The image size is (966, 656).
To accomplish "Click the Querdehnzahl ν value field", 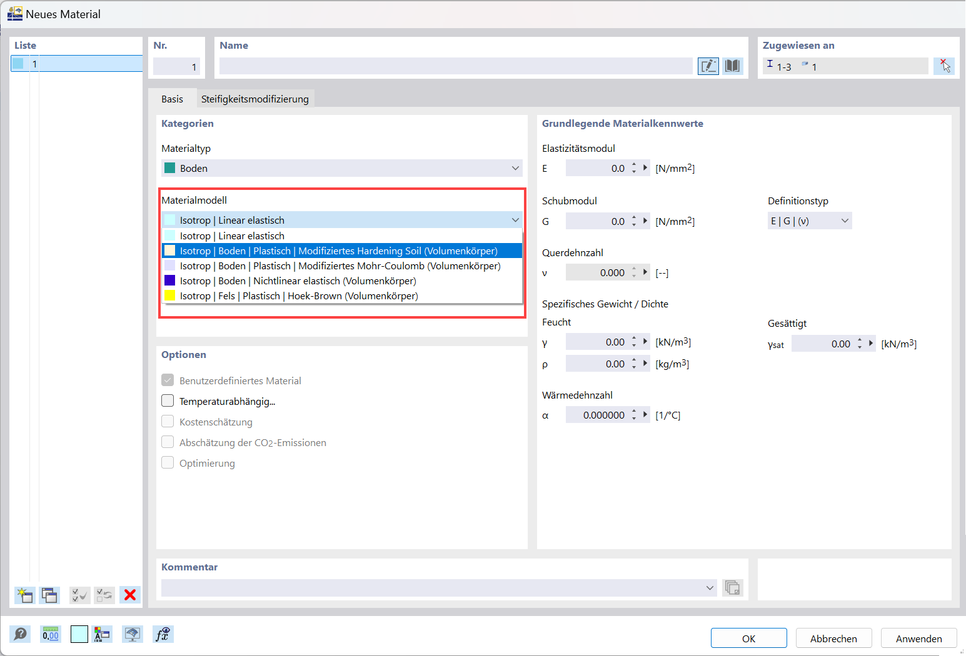I will click(596, 272).
